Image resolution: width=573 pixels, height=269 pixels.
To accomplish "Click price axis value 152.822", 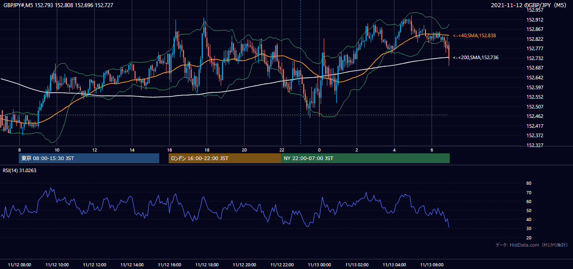I will click(535, 39).
